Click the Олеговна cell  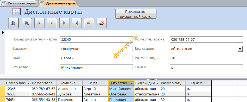point(121,94)
